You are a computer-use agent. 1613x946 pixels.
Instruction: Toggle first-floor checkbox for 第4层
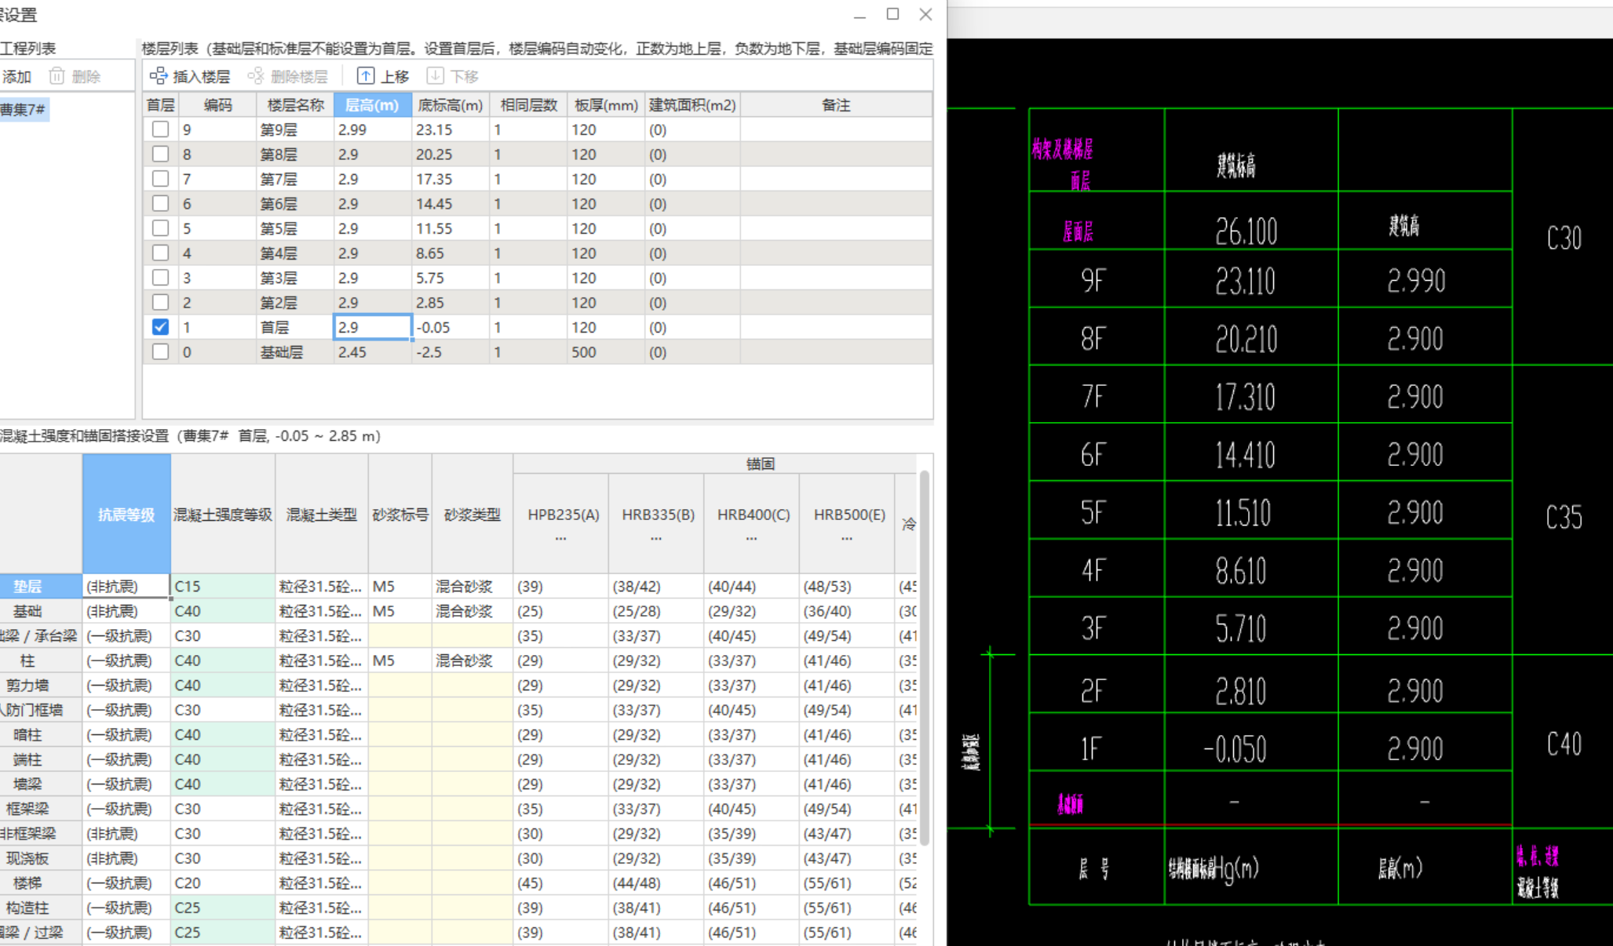pos(160,253)
